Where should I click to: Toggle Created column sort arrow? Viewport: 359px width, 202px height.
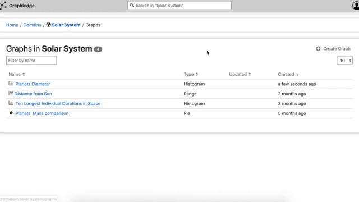click(x=297, y=75)
